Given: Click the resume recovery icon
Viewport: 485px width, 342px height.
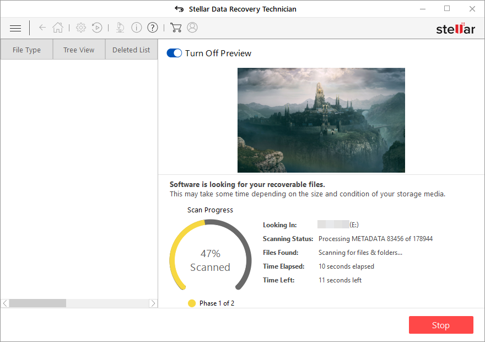Looking at the screenshot, I should 97,28.
